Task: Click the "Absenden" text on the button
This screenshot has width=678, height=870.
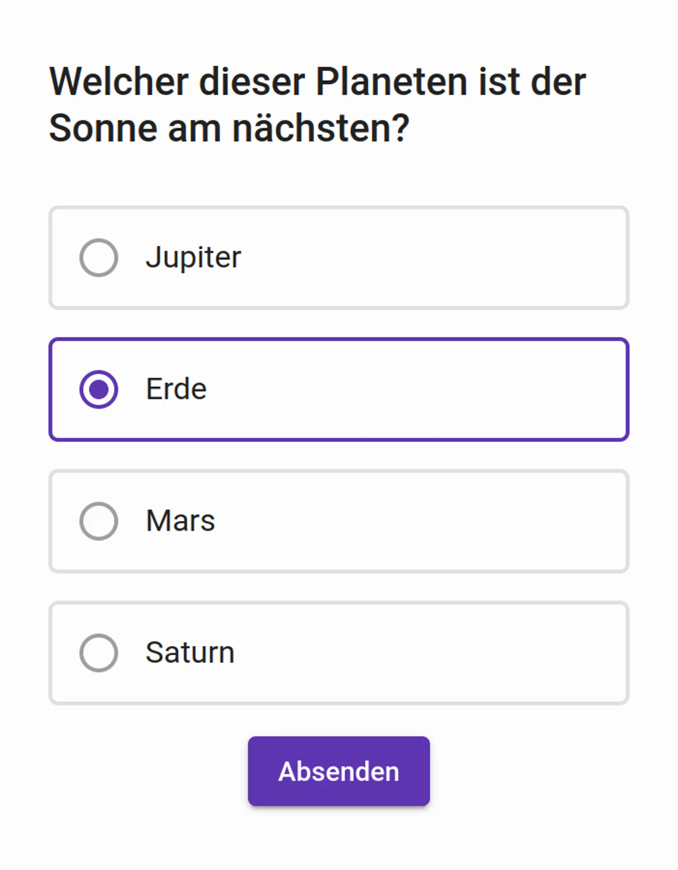Action: (x=339, y=772)
